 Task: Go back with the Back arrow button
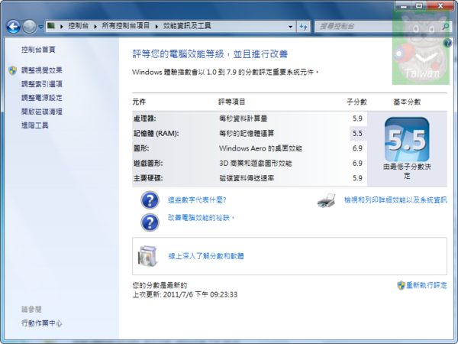[14, 27]
